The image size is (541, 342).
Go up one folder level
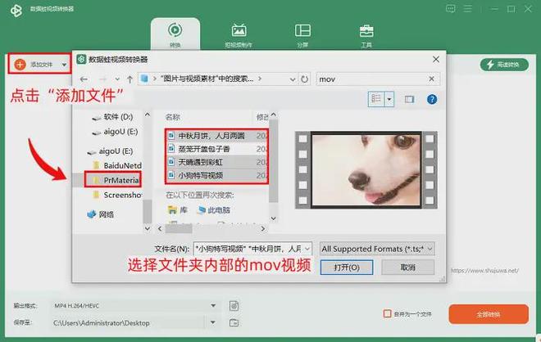[130, 79]
